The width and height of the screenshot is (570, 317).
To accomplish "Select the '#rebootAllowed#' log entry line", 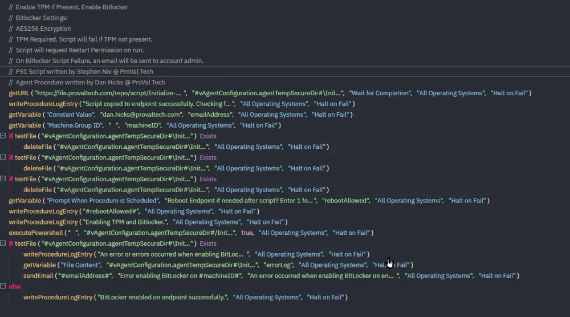I will 134,211.
